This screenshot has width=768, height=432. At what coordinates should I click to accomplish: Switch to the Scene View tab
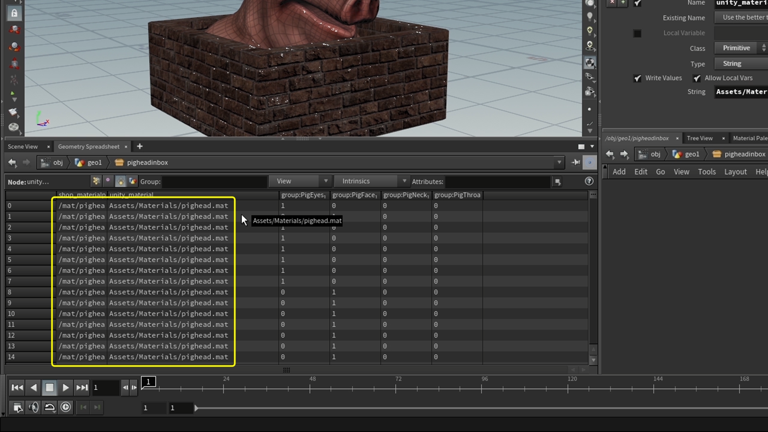tap(23, 146)
